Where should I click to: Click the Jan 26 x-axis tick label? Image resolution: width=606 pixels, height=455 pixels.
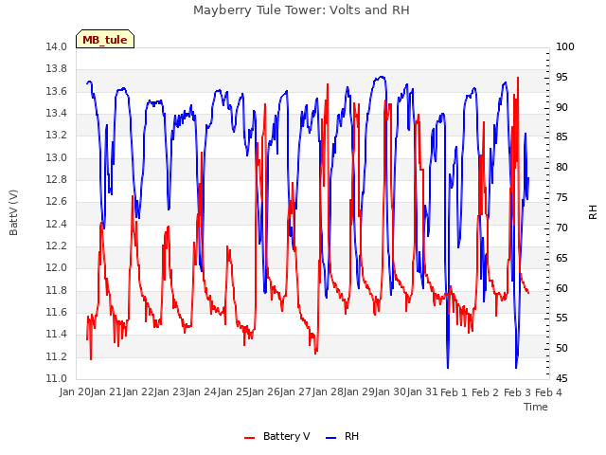point(264,391)
